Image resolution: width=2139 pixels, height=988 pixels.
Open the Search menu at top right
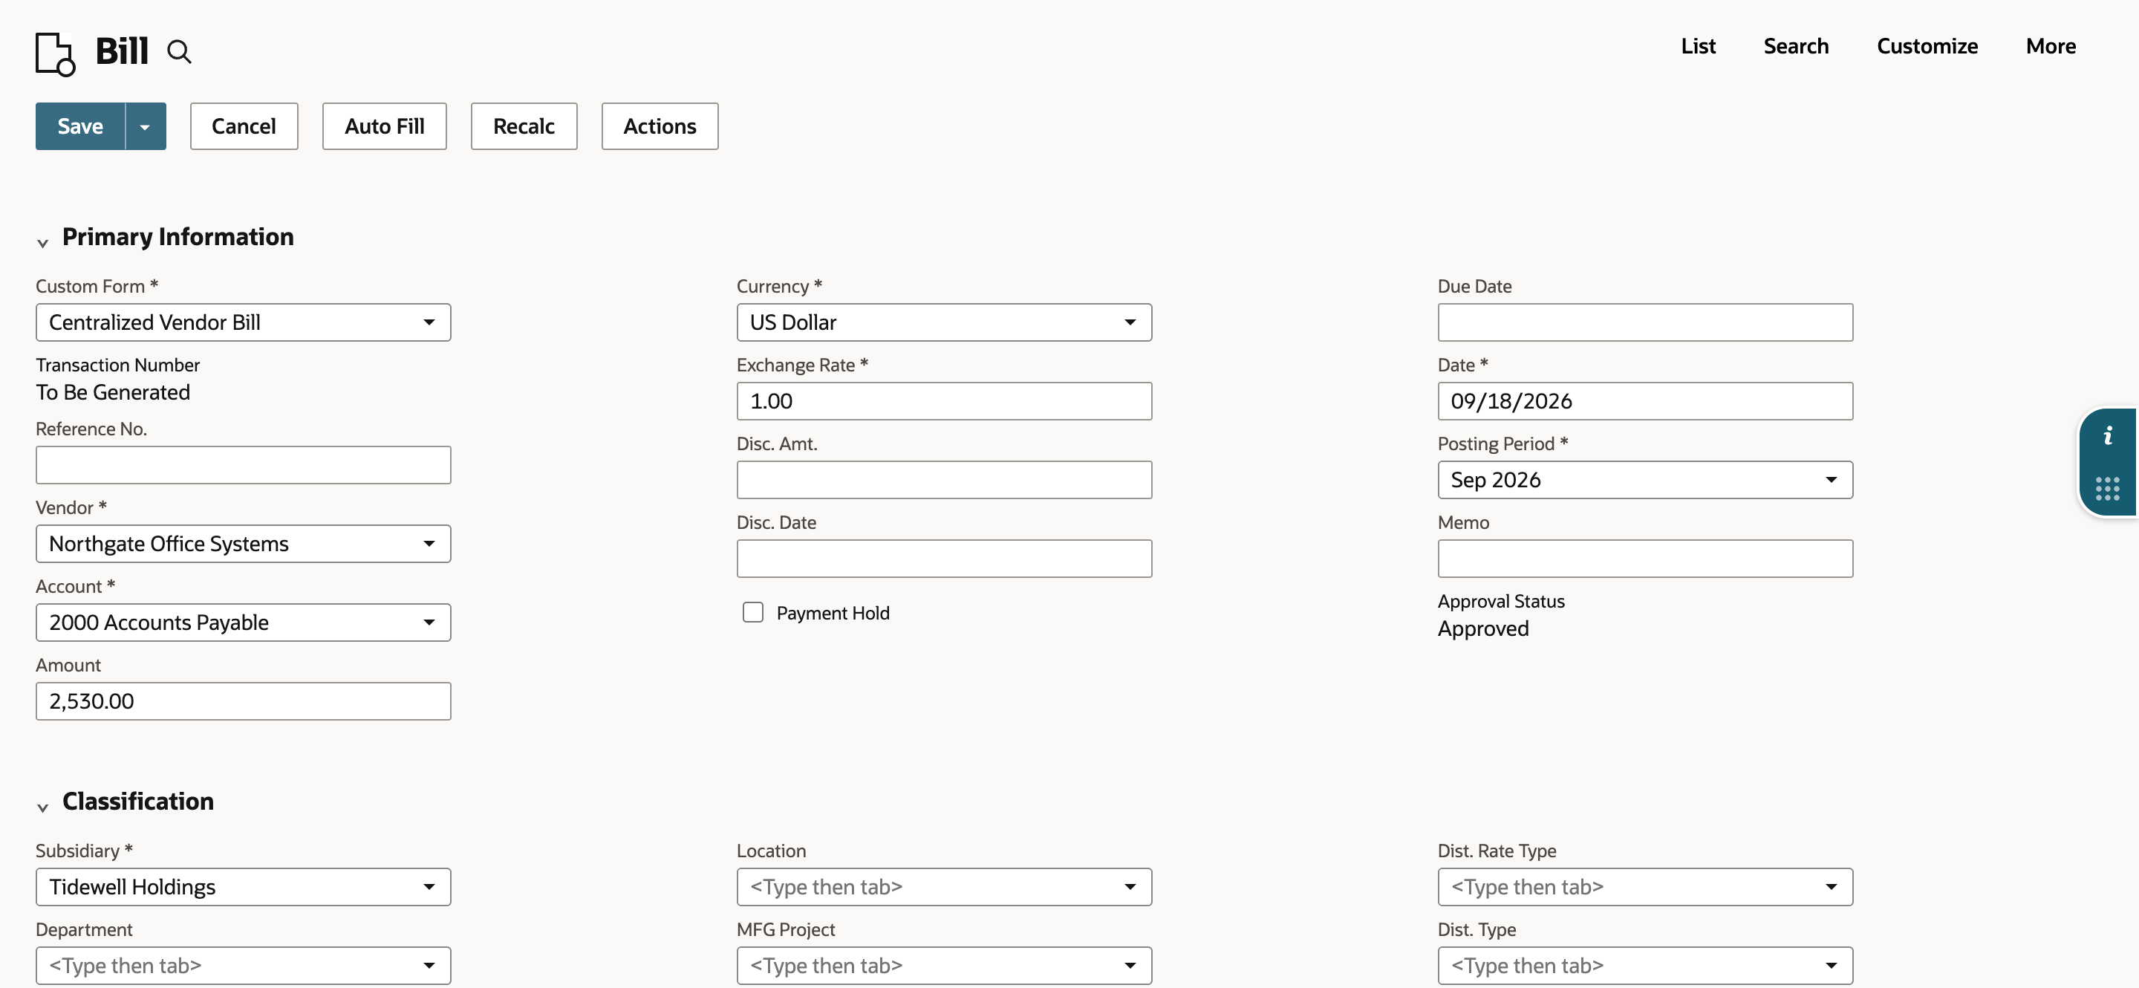[1796, 45]
